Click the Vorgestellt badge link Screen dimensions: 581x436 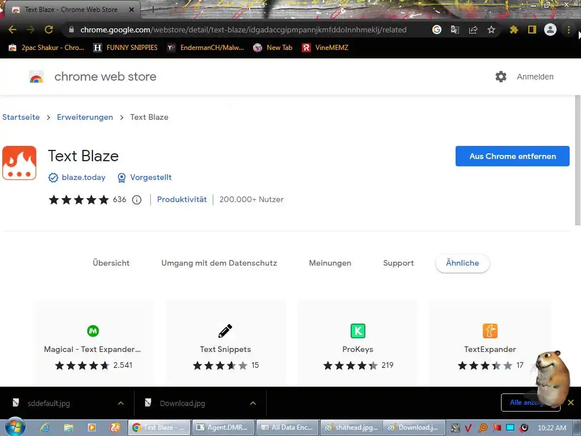click(x=151, y=177)
